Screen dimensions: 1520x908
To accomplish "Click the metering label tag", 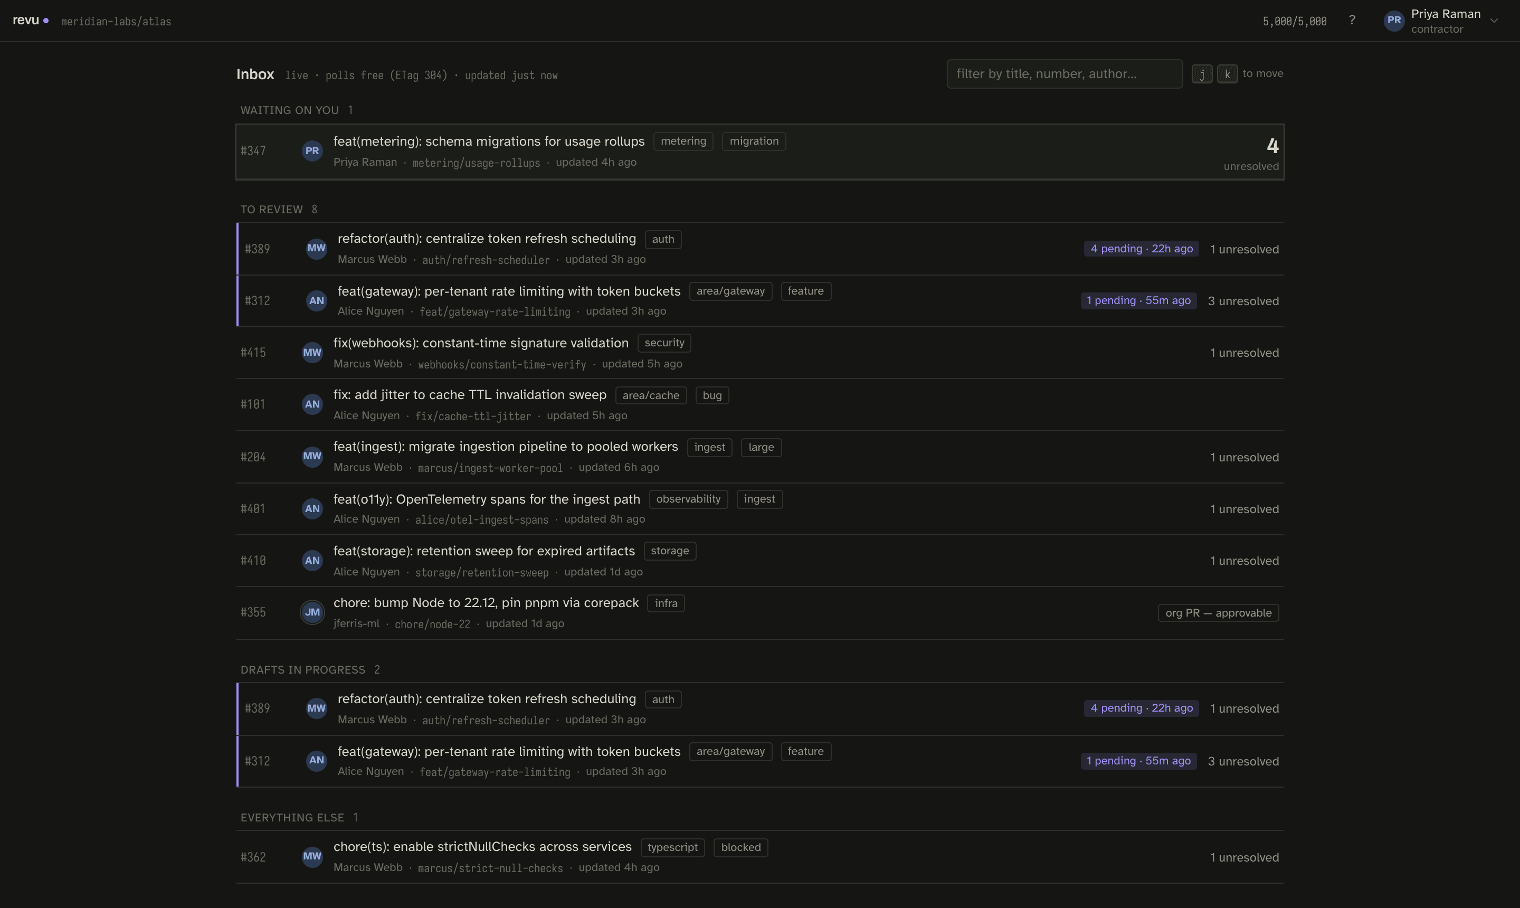I will 683,141.
